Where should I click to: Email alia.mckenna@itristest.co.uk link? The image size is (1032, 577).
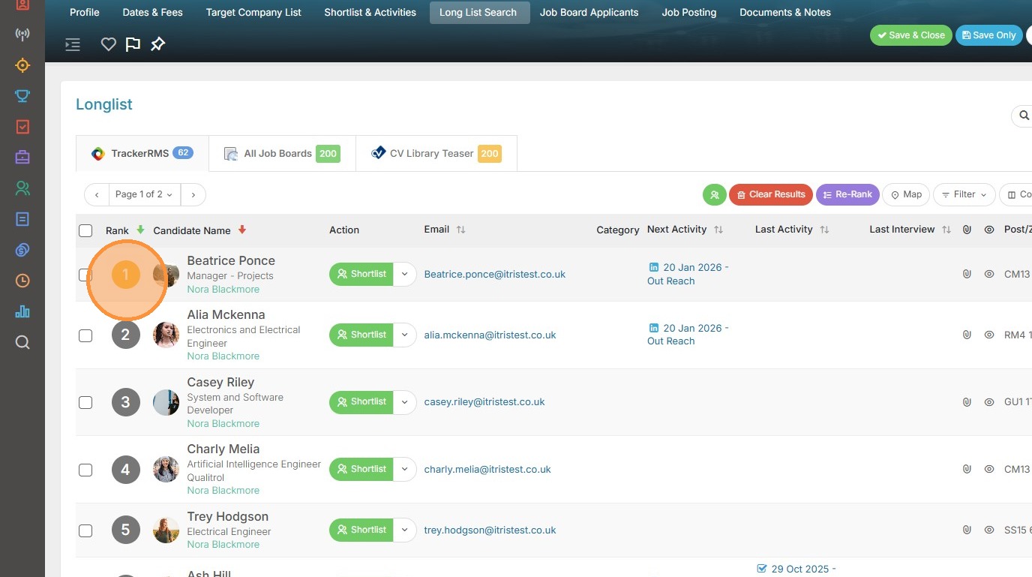[490, 335]
